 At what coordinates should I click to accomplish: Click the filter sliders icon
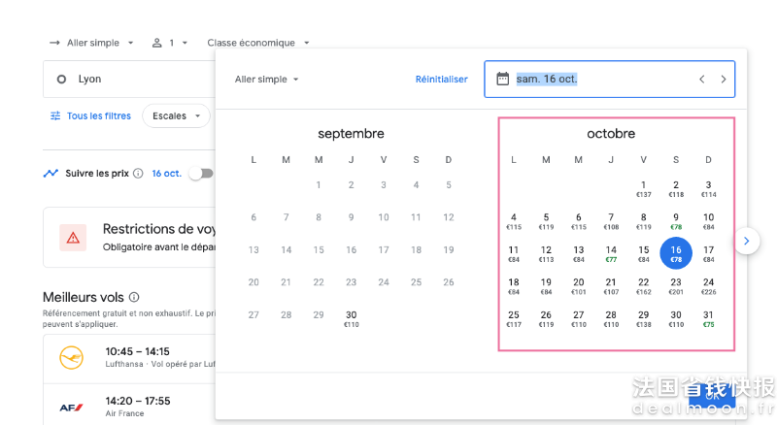click(x=55, y=115)
